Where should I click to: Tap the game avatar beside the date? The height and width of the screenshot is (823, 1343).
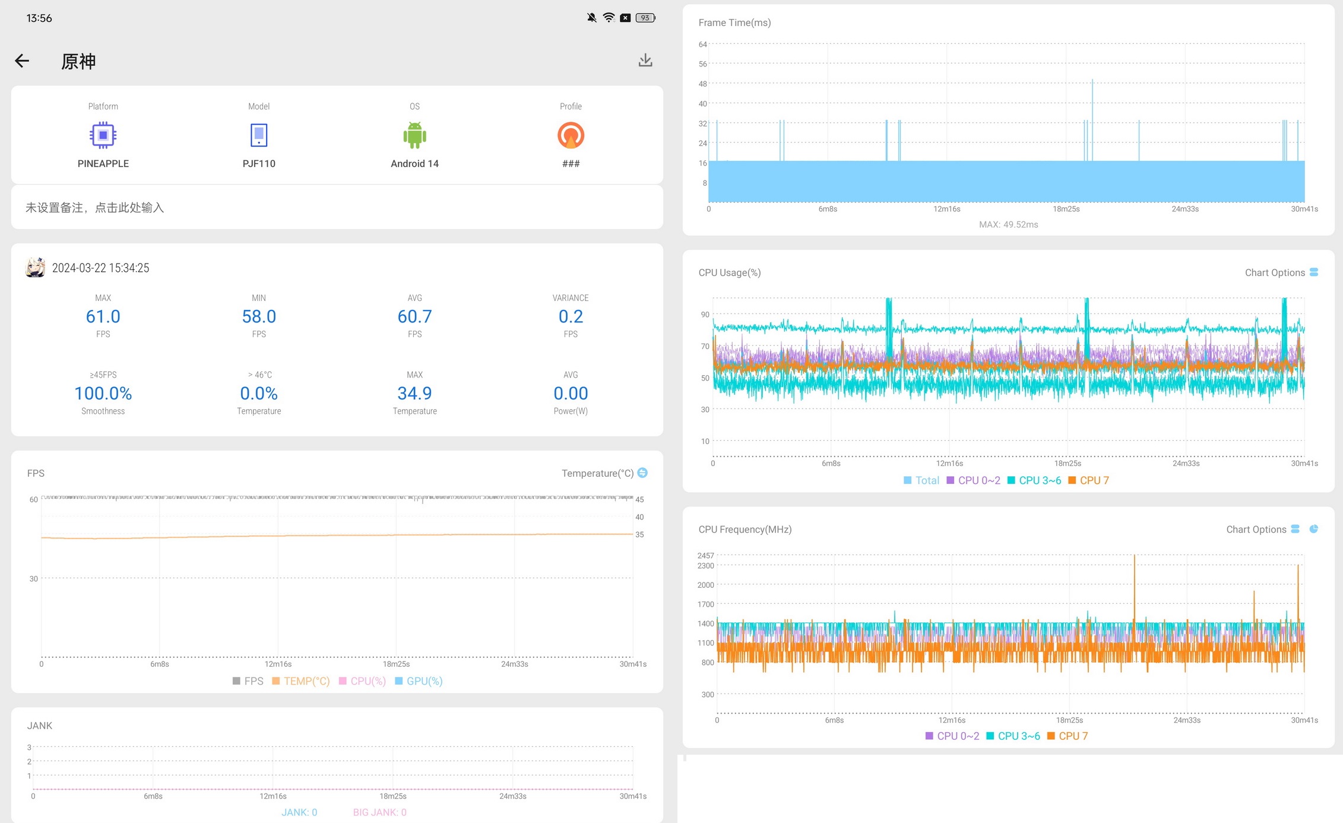[36, 267]
